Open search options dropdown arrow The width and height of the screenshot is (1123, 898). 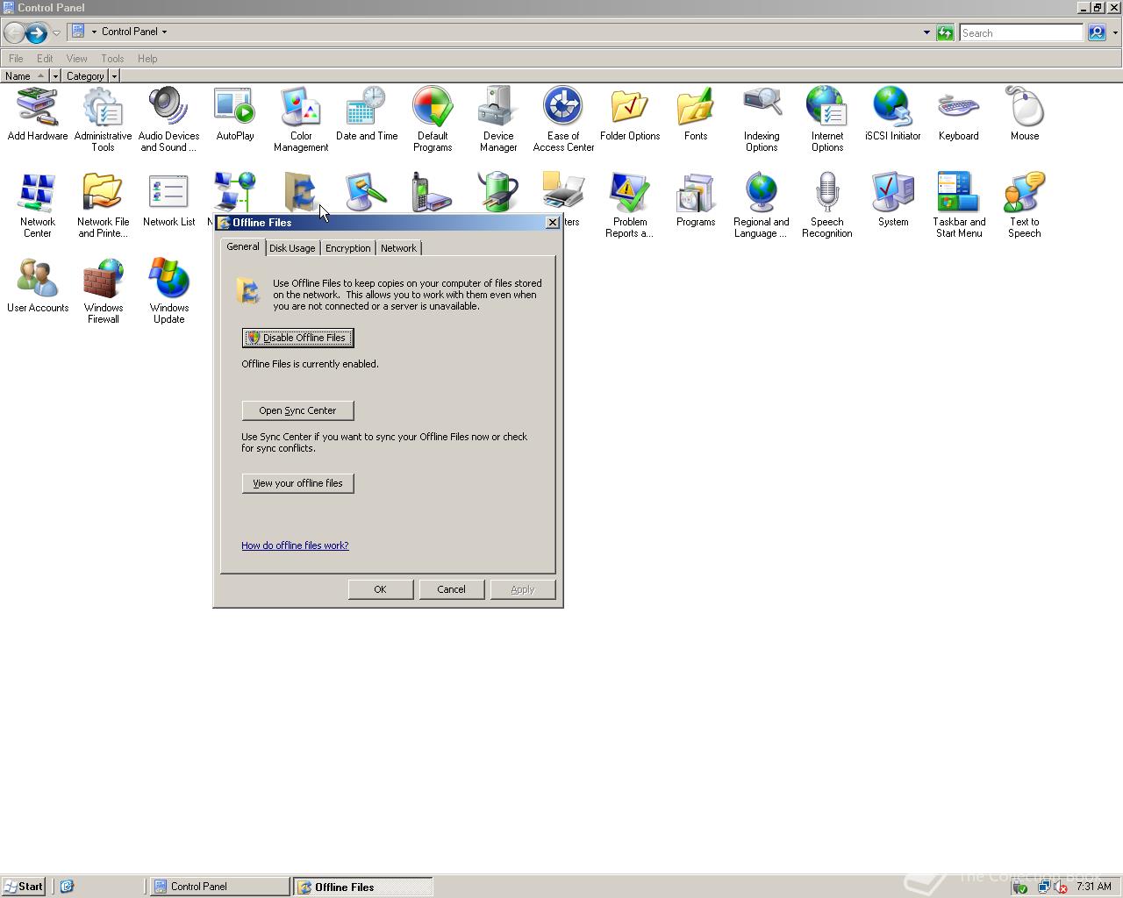click(1115, 32)
